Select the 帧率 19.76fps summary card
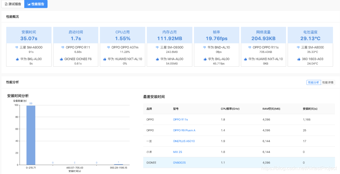 pos(216,47)
